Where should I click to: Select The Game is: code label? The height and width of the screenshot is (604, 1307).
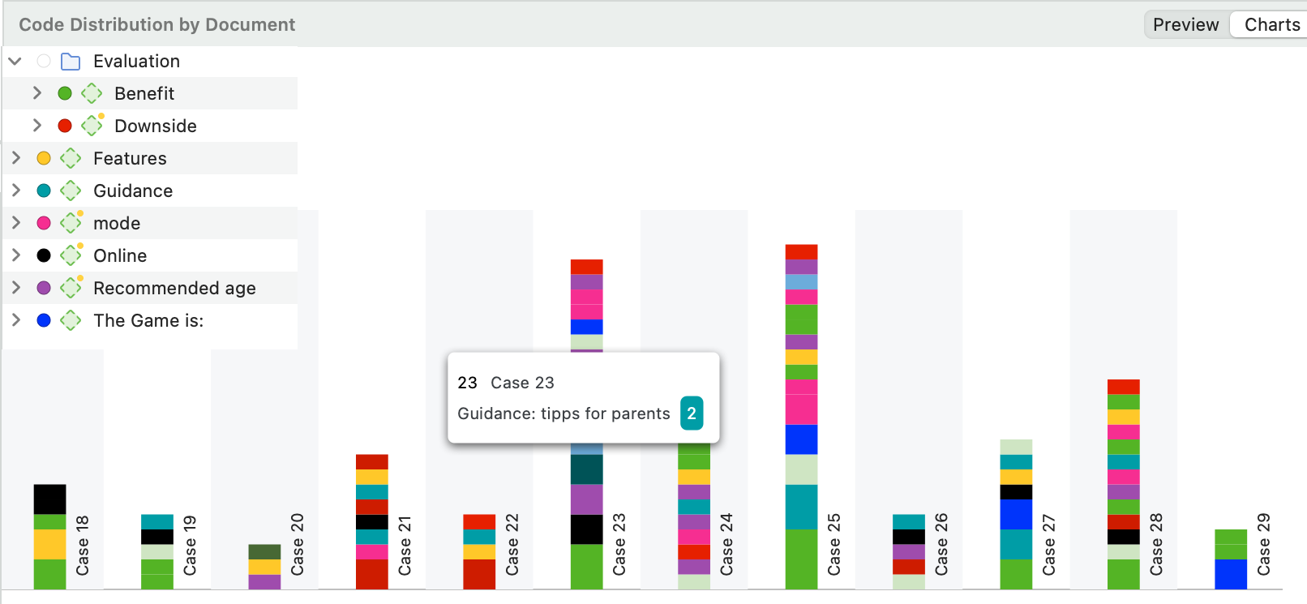tap(148, 321)
